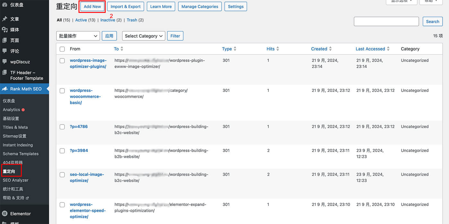The height and width of the screenshot is (224, 449).
Task: Click the 应用 apply button
Action: 109,36
